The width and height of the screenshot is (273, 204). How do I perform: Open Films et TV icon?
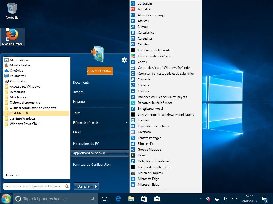tap(133, 144)
